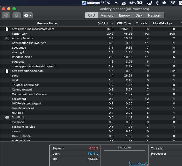Click the 97.0 CPU percentage value

pyautogui.click(x=110, y=29)
